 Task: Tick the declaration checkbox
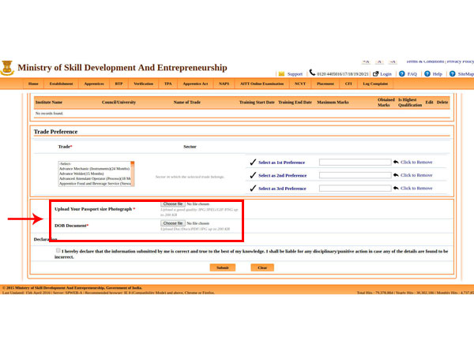[58, 250]
